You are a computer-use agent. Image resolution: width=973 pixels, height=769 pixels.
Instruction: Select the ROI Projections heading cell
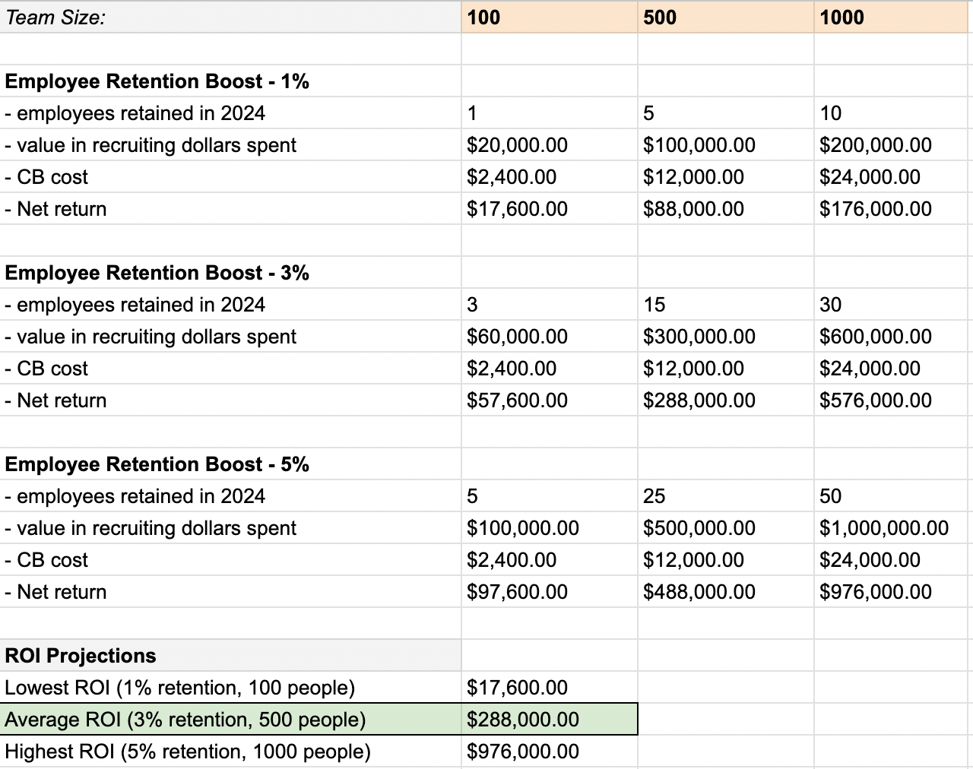coord(230,656)
